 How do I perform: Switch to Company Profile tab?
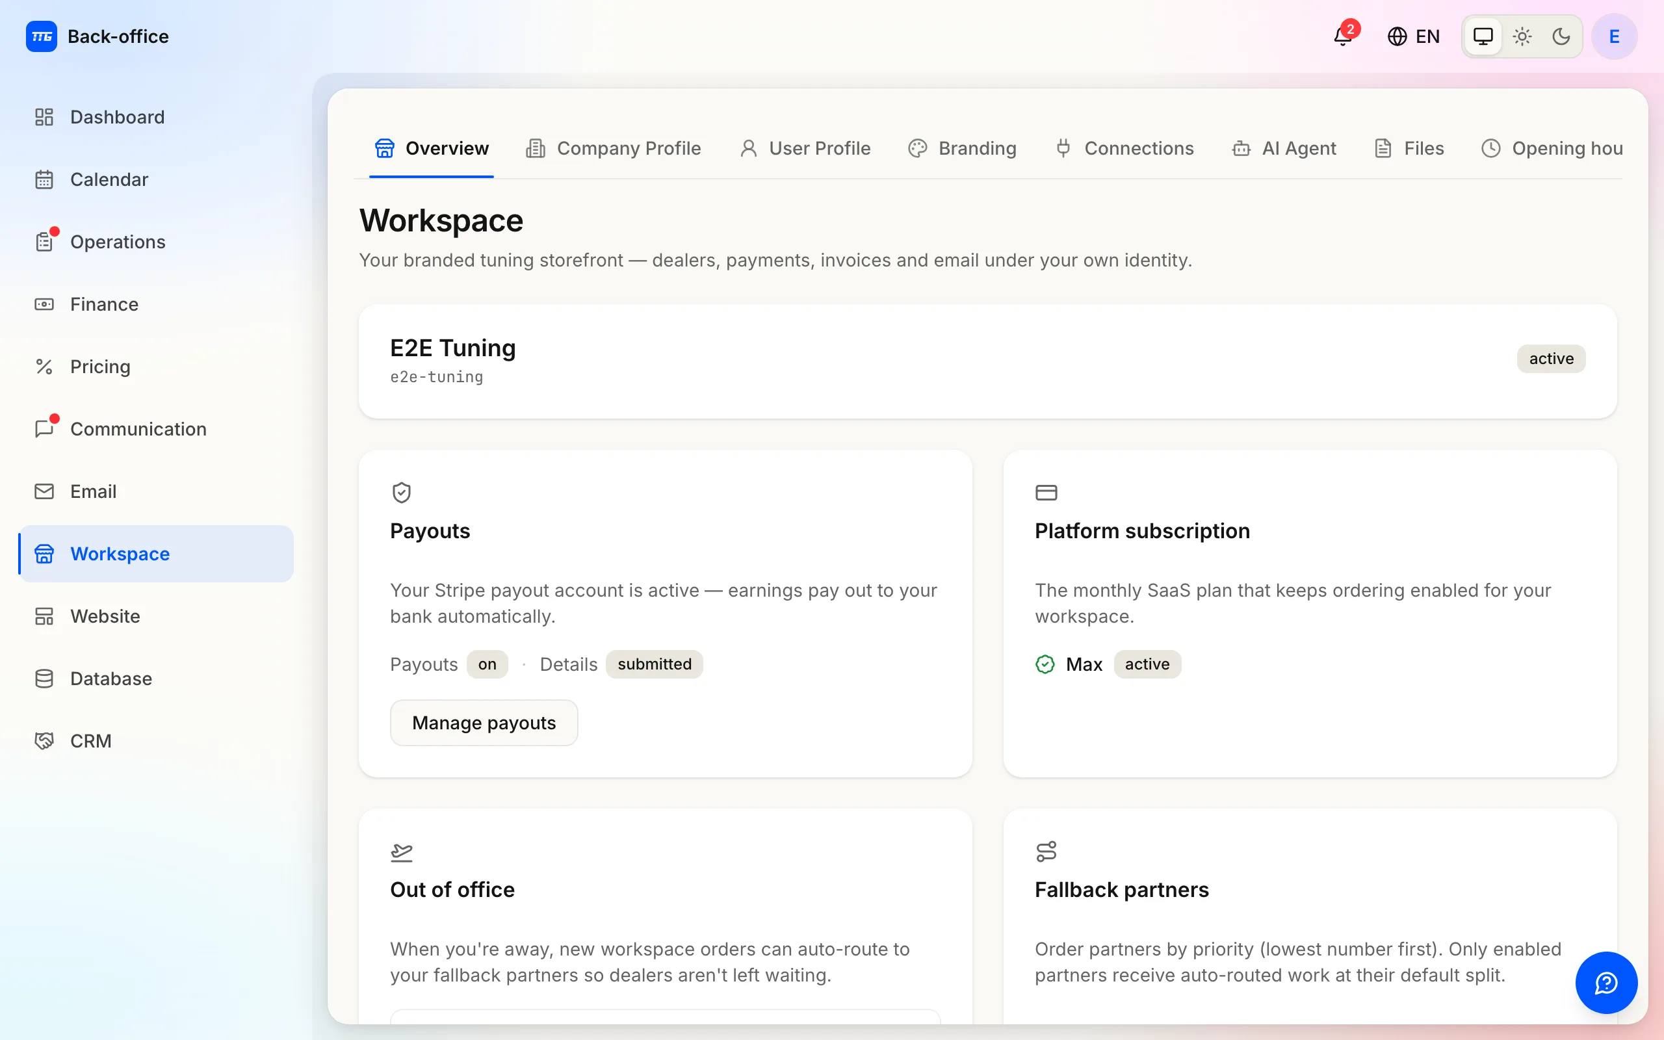pyautogui.click(x=613, y=149)
